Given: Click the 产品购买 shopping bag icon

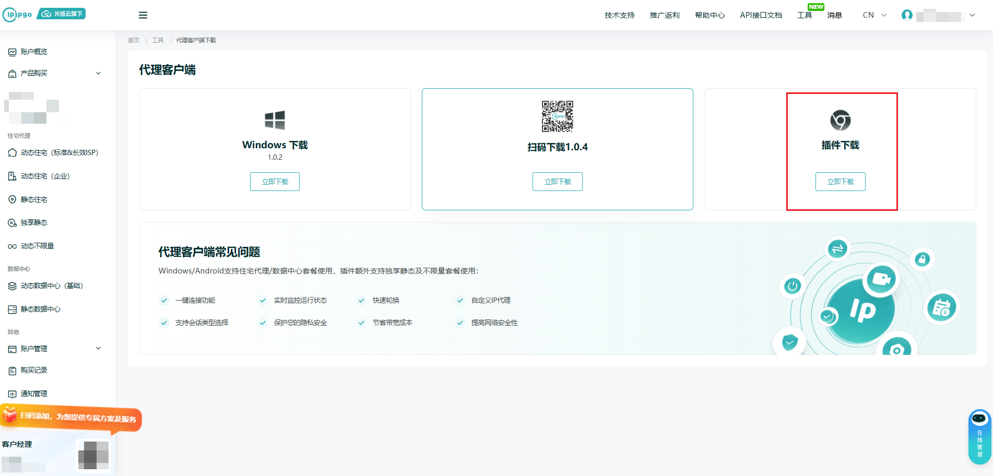Looking at the screenshot, I should coord(12,74).
